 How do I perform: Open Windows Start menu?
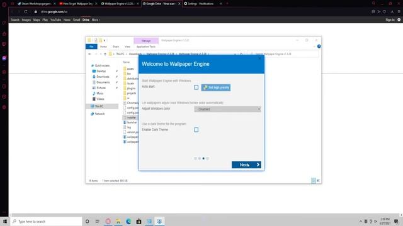coord(5,221)
